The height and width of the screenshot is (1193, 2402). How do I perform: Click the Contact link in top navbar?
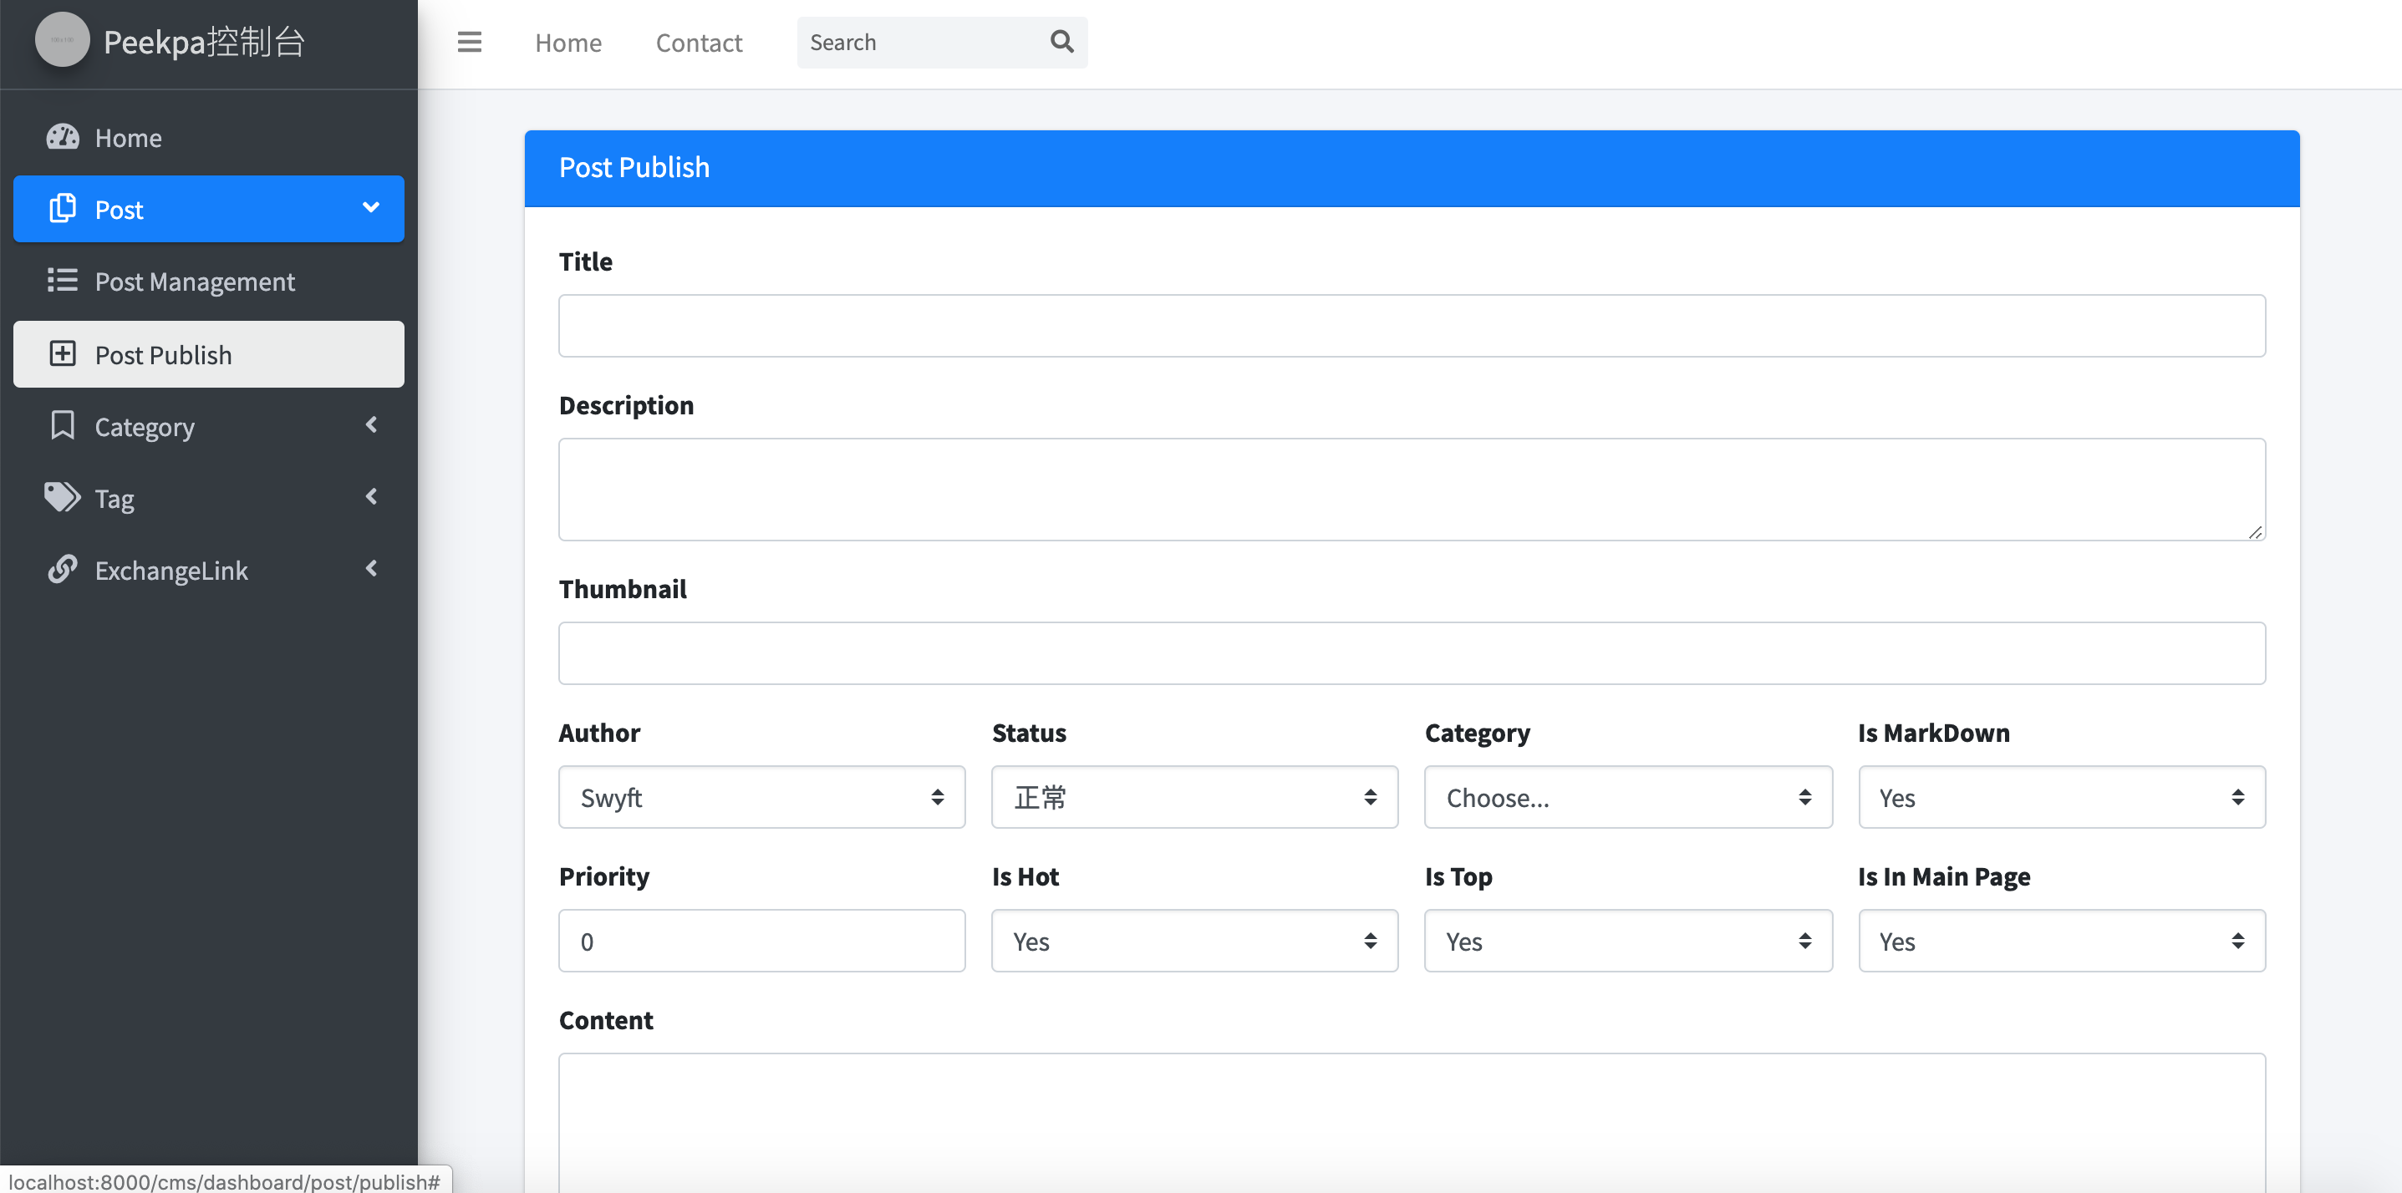[x=699, y=42]
